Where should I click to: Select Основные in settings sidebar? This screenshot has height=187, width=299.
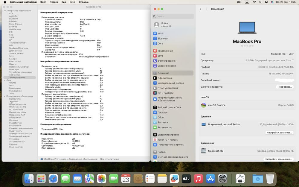pos(173,73)
